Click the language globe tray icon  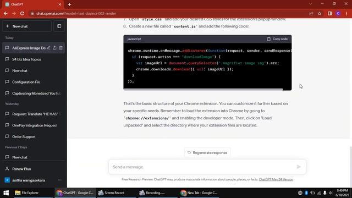tap(300, 193)
